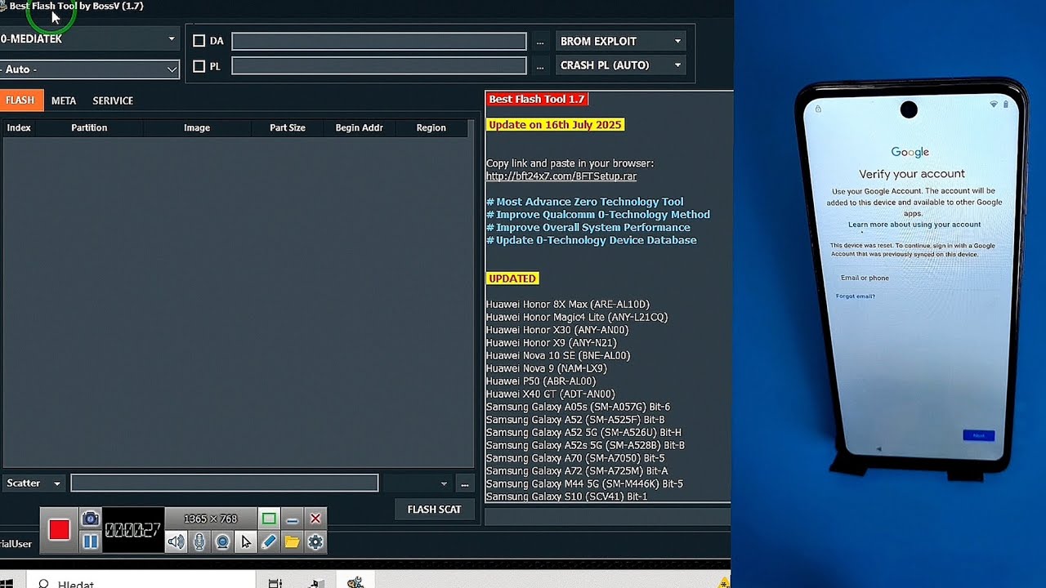The height and width of the screenshot is (588, 1046).
Task: Click the Index column header
Action: click(19, 127)
